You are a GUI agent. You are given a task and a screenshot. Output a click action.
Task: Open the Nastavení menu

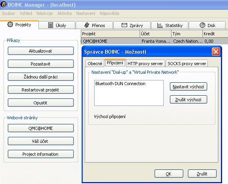coord(86,13)
